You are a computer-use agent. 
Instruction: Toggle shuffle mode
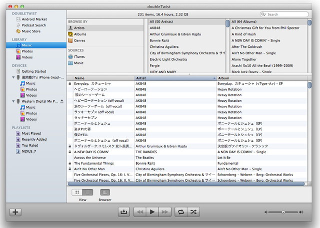193,212
